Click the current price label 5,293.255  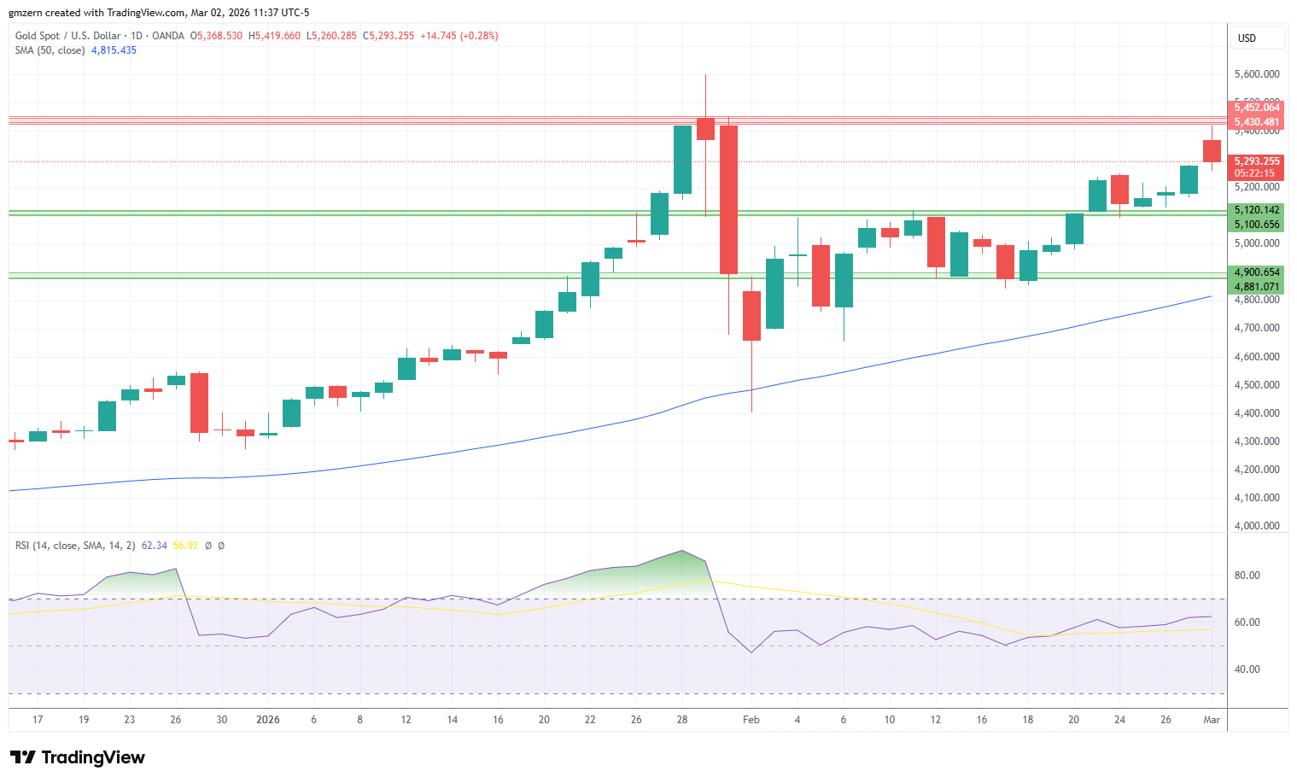(x=1256, y=161)
